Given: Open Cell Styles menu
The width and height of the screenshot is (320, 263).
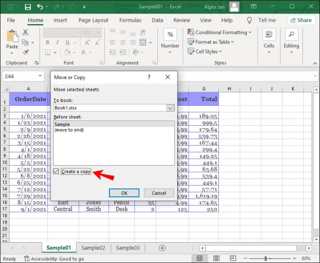Looking at the screenshot, I should point(205,51).
